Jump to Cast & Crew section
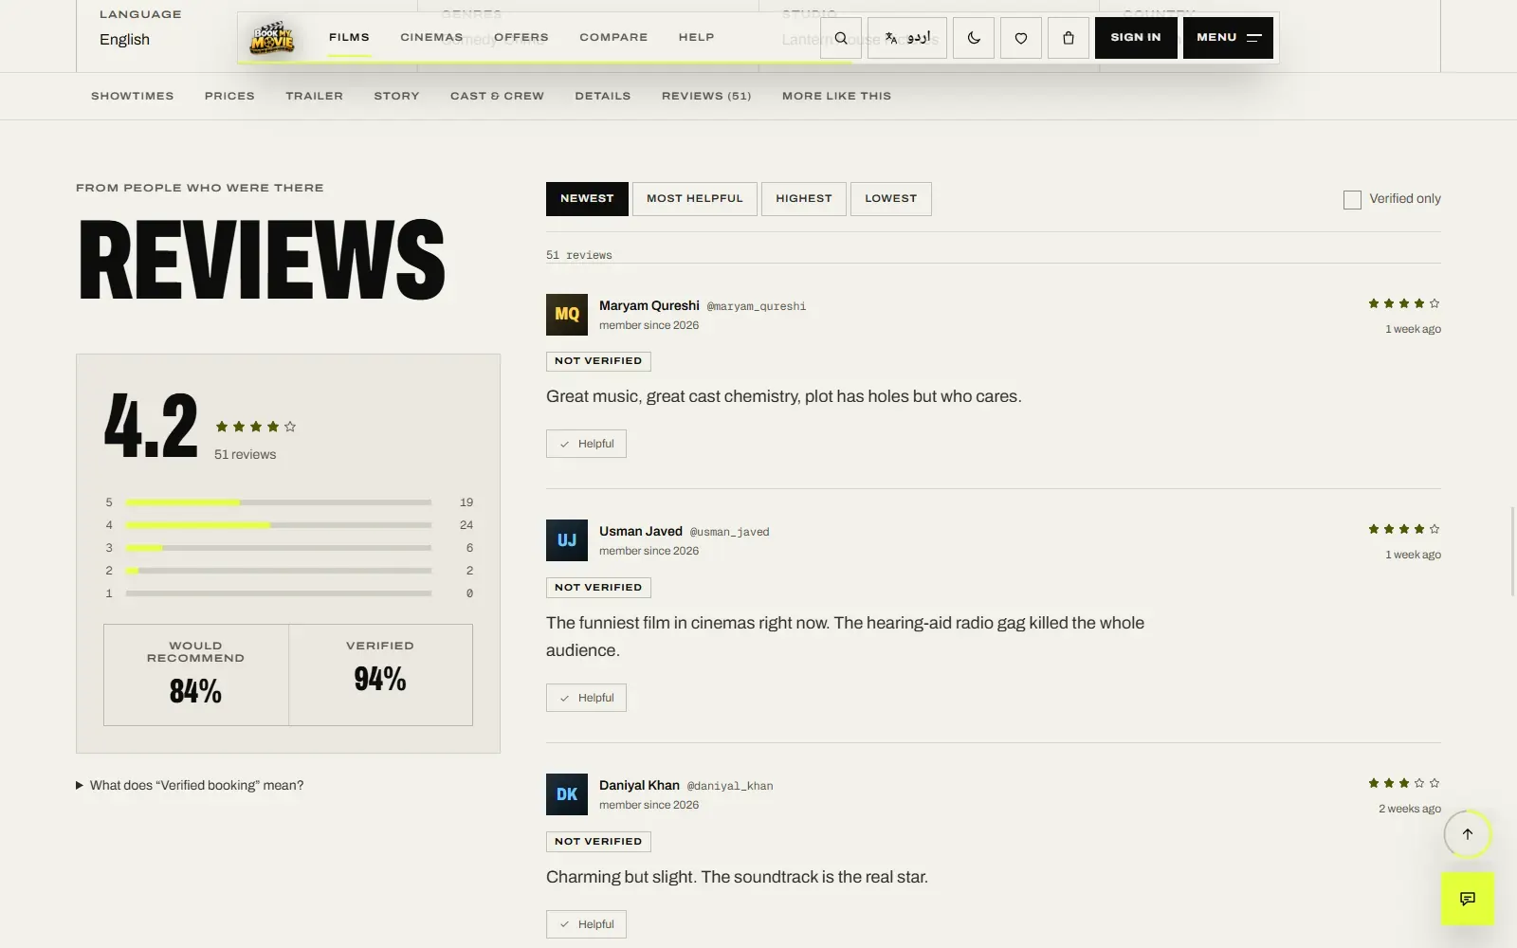1517x948 pixels. (x=497, y=96)
